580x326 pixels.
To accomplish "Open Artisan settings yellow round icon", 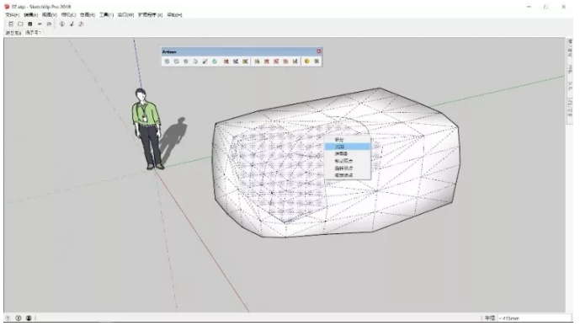I will 307,61.
